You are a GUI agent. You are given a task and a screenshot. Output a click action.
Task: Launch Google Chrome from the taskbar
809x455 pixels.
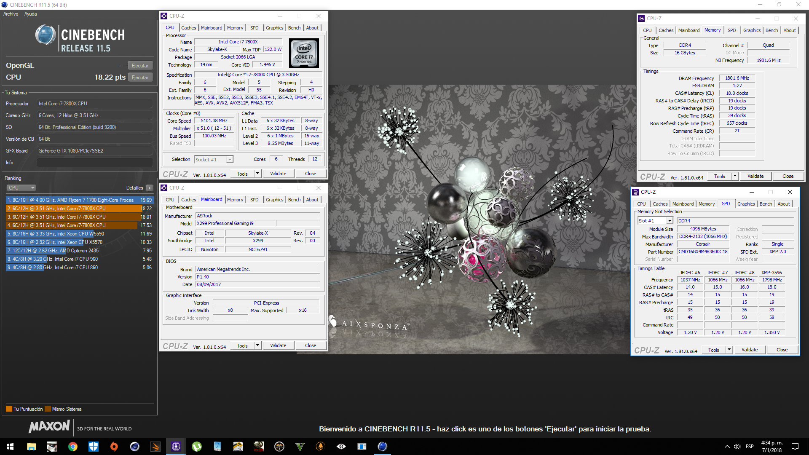click(x=73, y=447)
